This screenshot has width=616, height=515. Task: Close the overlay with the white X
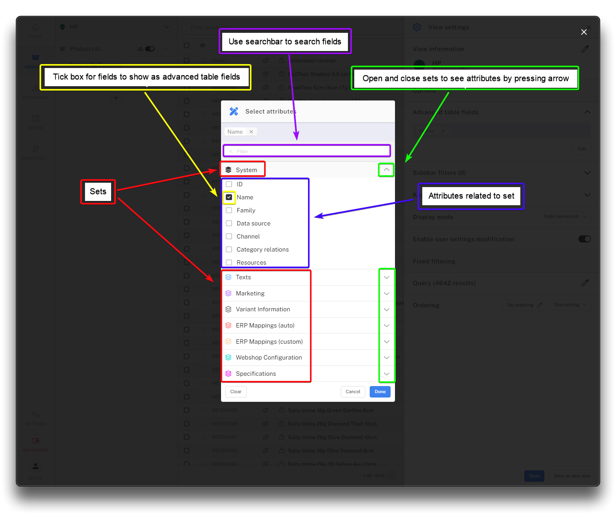(x=584, y=32)
